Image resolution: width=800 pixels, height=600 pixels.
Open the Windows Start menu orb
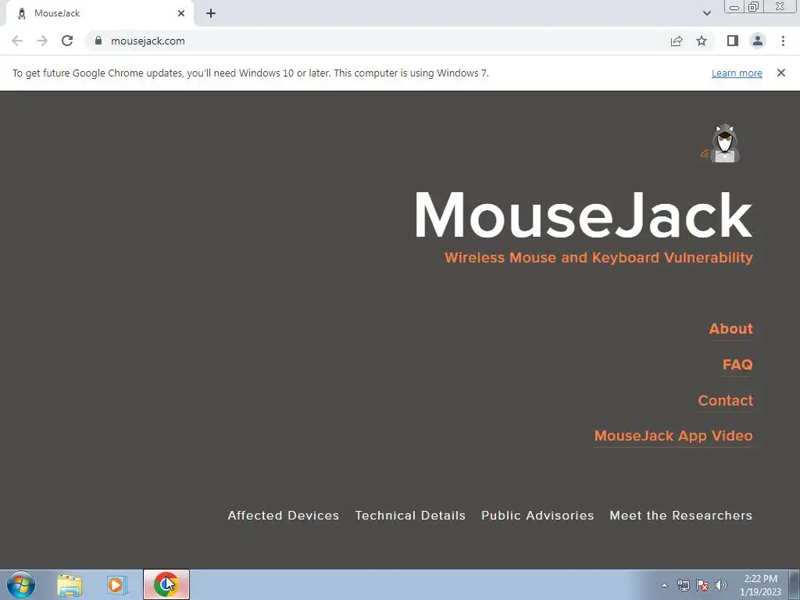21,584
